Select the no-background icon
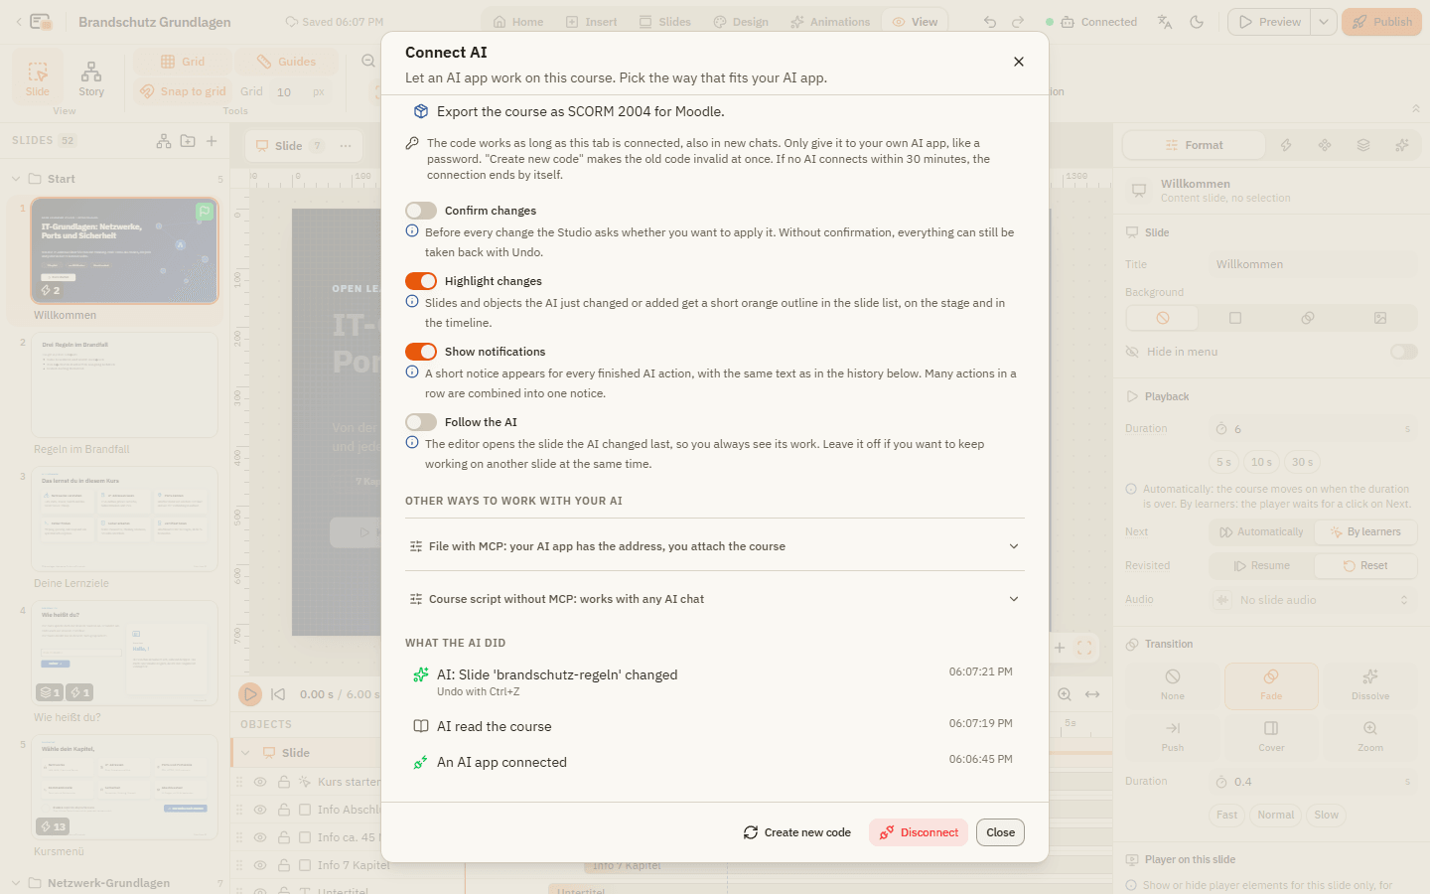The width and height of the screenshot is (1430, 894). point(1163,318)
